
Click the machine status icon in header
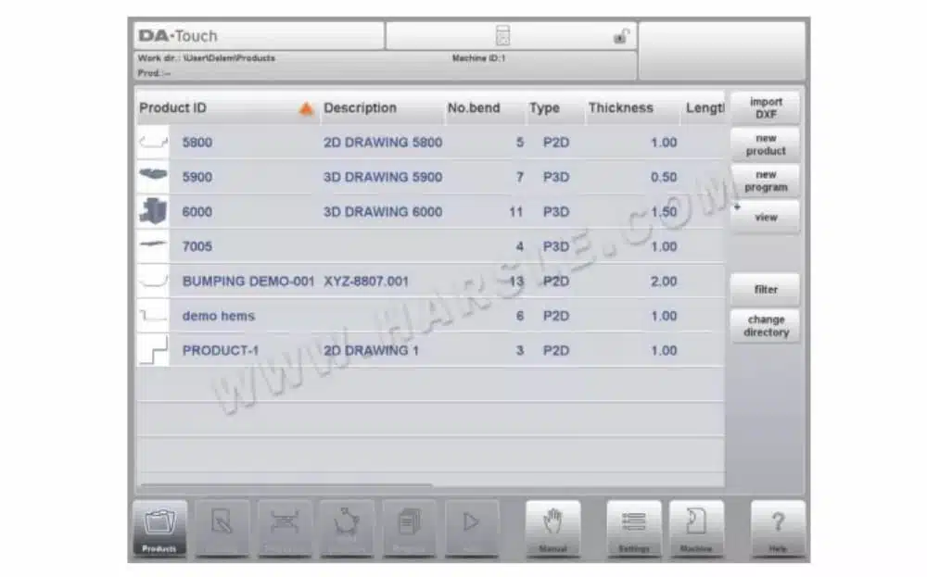pyautogui.click(x=502, y=35)
